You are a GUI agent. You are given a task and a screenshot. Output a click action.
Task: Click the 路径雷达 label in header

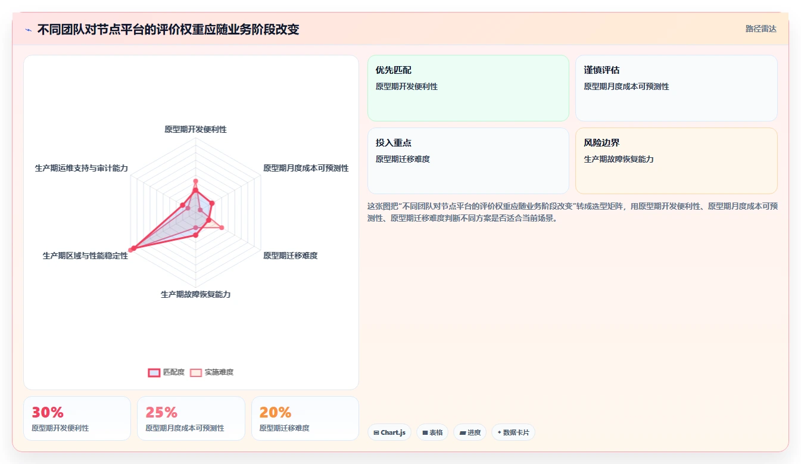[761, 29]
